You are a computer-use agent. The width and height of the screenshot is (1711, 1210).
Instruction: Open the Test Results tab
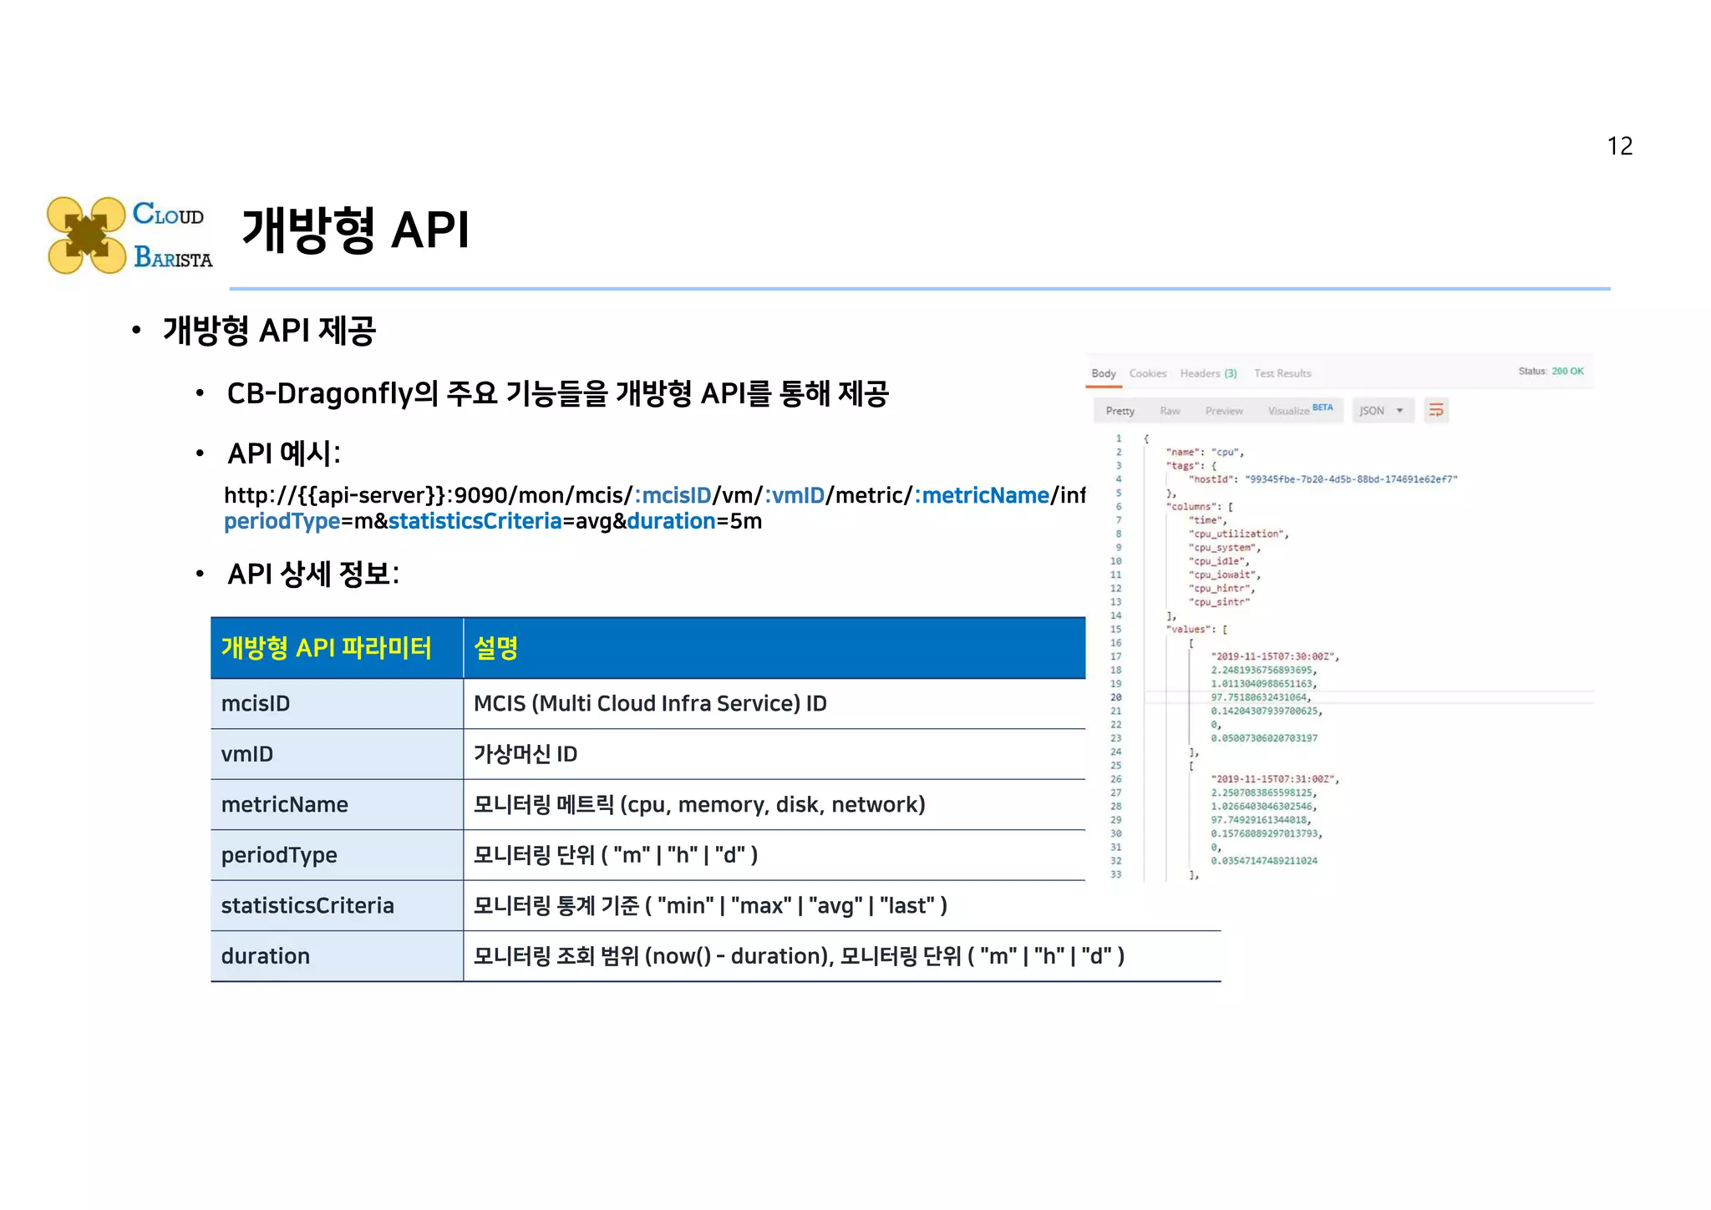pos(1282,373)
